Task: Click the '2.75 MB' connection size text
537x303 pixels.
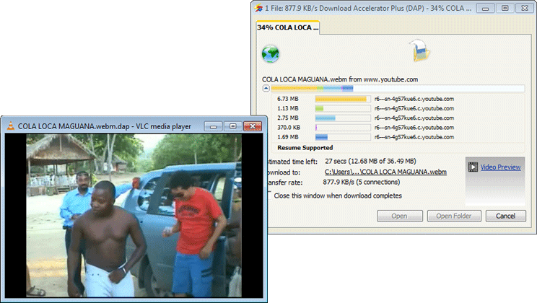Action: point(288,118)
